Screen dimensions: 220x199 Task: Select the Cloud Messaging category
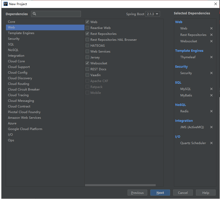45,101
